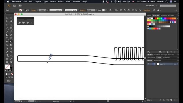Select the Scale tool
The image size is (183, 103).
(11, 38)
